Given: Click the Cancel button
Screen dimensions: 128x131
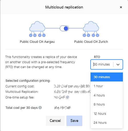Looking at the screenshot, I should (55, 121).
